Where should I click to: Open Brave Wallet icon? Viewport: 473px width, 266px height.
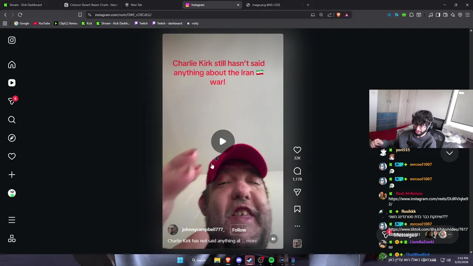(x=445, y=15)
